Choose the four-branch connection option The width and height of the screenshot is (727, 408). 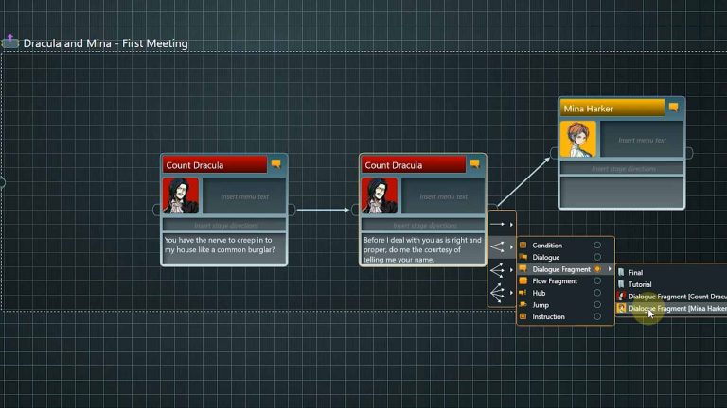(x=497, y=293)
